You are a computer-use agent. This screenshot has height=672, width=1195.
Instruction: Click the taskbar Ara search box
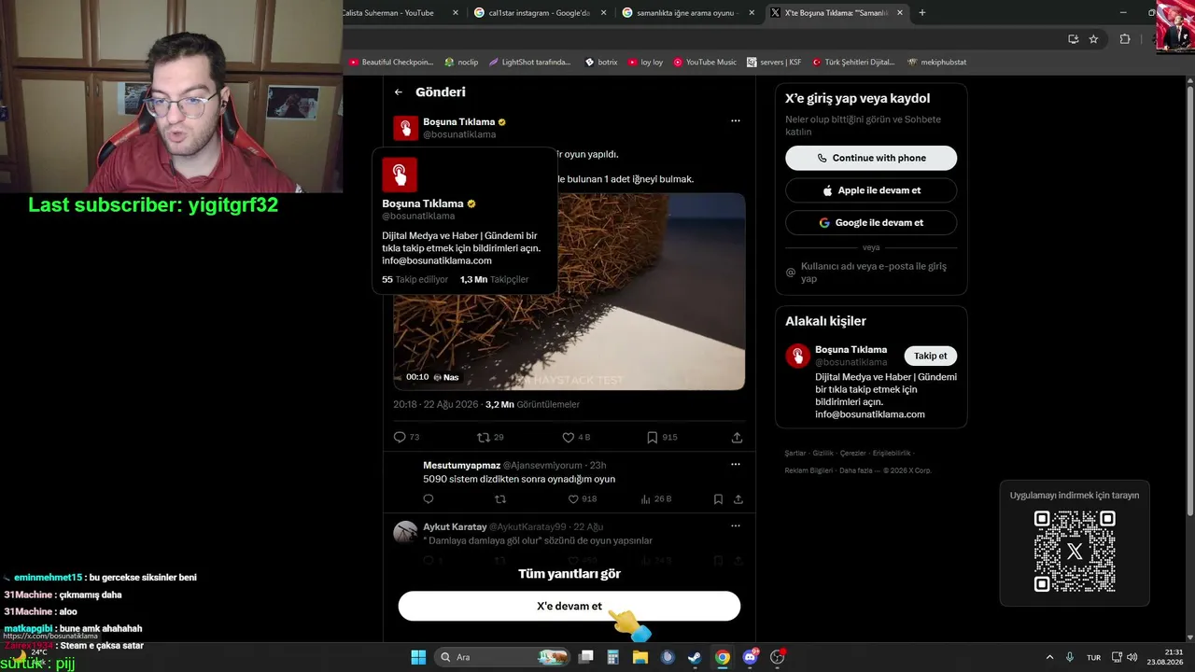502,657
